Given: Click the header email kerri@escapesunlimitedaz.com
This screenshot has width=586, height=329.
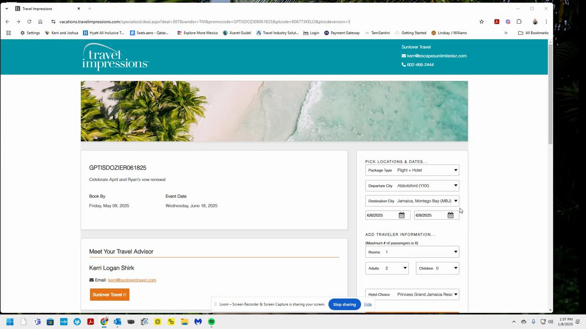Looking at the screenshot, I should tap(437, 56).
